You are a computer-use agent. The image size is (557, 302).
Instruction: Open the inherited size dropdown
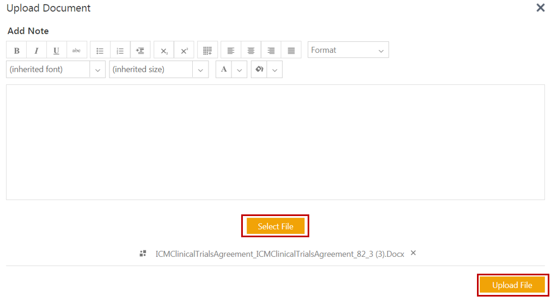point(200,70)
